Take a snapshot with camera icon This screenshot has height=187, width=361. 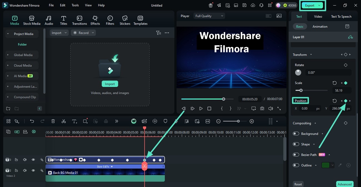(x=262, y=109)
